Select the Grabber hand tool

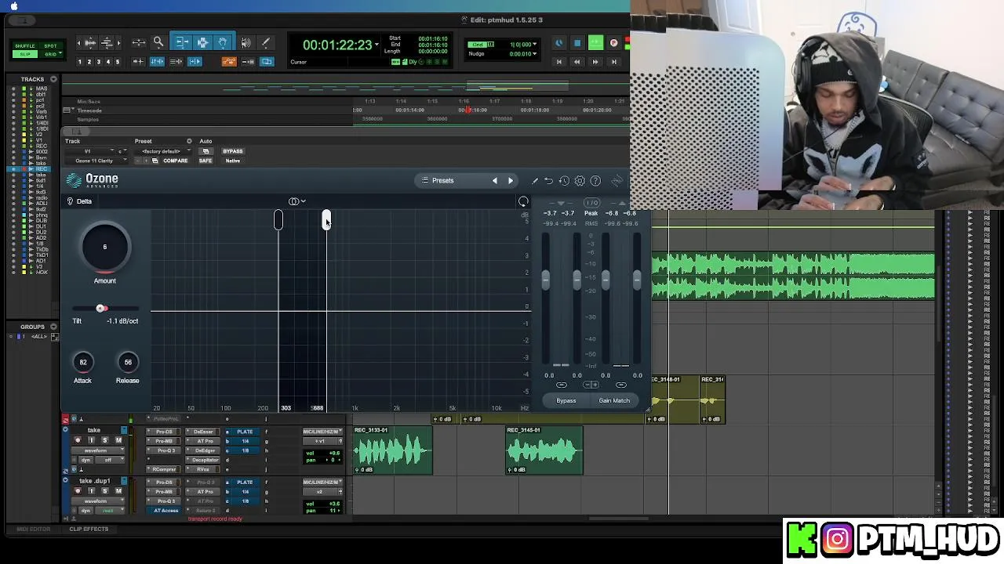(x=223, y=42)
